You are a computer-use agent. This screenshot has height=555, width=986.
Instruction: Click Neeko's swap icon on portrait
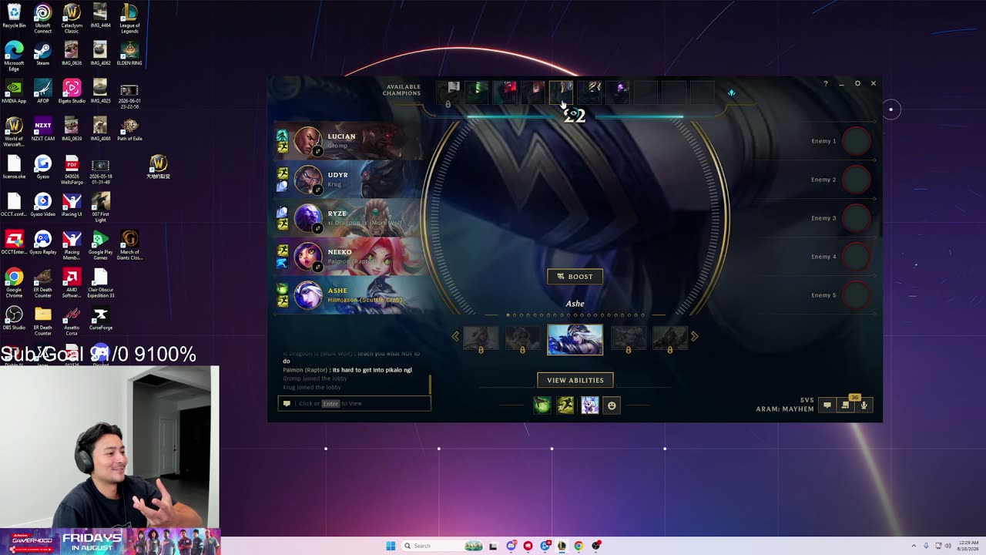(x=317, y=267)
